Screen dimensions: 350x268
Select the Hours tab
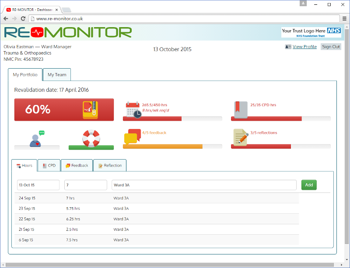coord(24,166)
